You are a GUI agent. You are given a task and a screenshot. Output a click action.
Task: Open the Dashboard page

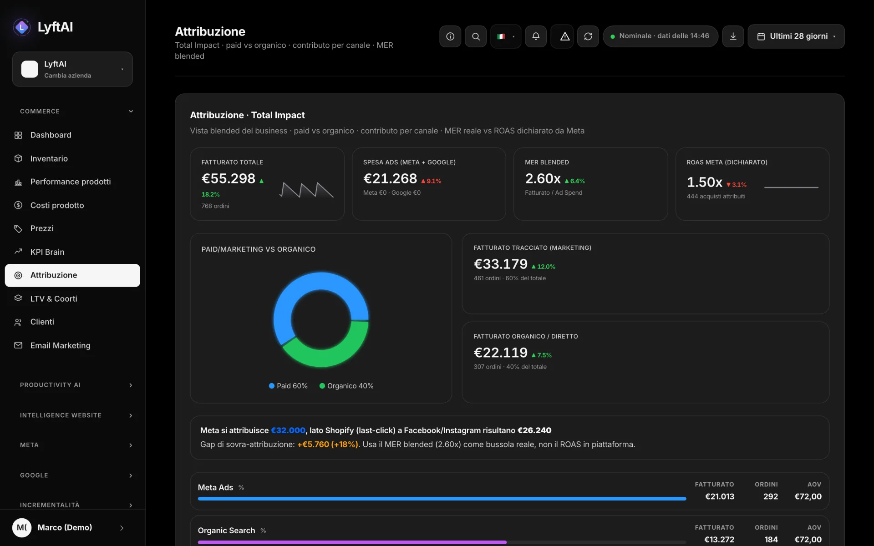coord(72,135)
